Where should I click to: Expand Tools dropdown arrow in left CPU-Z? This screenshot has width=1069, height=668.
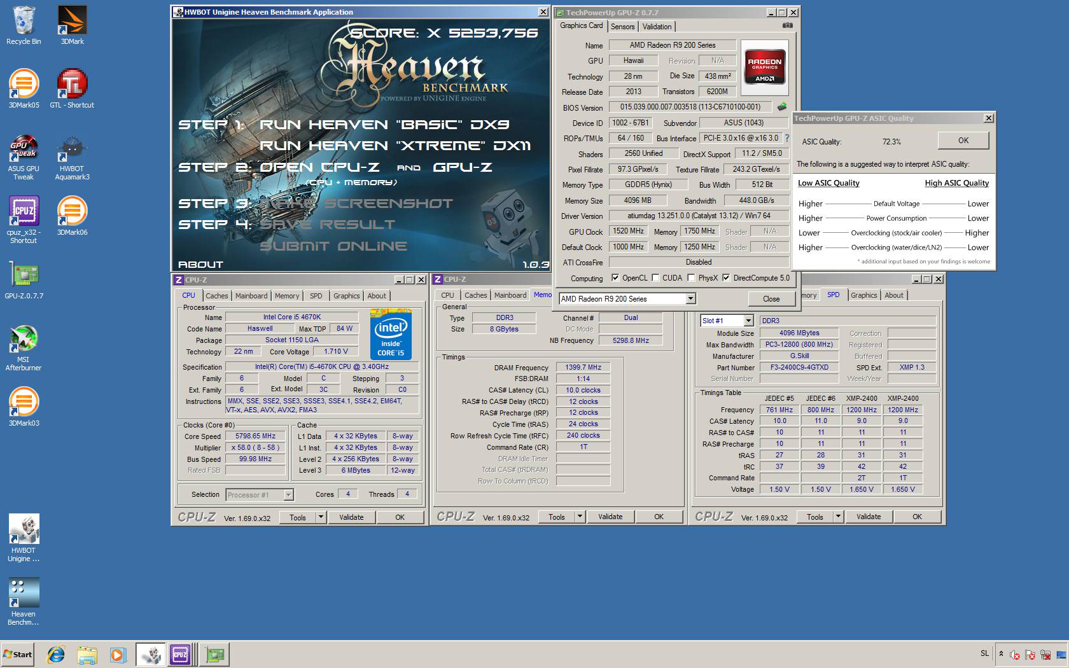pyautogui.click(x=321, y=517)
